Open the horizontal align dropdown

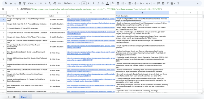pyautogui.click(x=130, y=3)
